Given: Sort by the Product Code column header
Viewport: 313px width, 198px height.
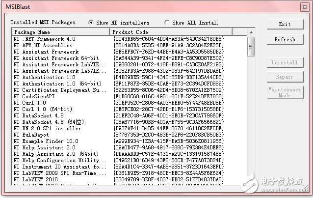Looking at the screenshot, I should (x=171, y=32).
